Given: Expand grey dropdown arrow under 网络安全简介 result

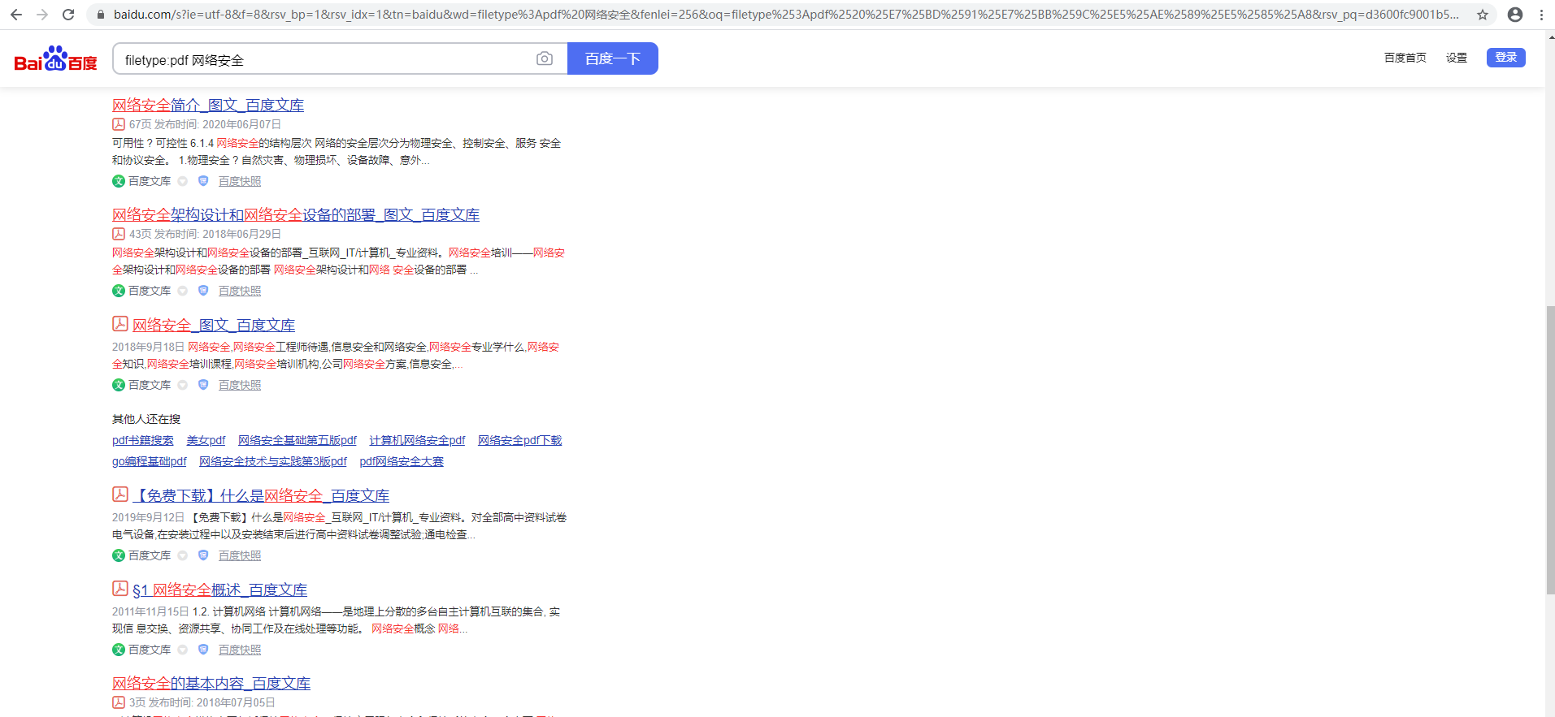Looking at the screenshot, I should tap(183, 181).
